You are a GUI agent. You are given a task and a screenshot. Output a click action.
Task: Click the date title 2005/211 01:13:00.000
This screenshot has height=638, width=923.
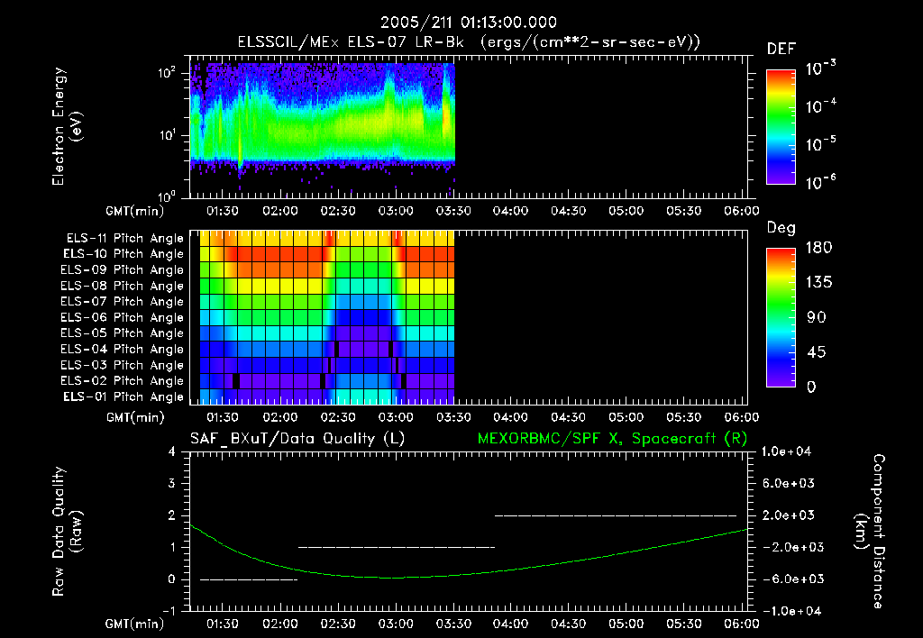[469, 23]
